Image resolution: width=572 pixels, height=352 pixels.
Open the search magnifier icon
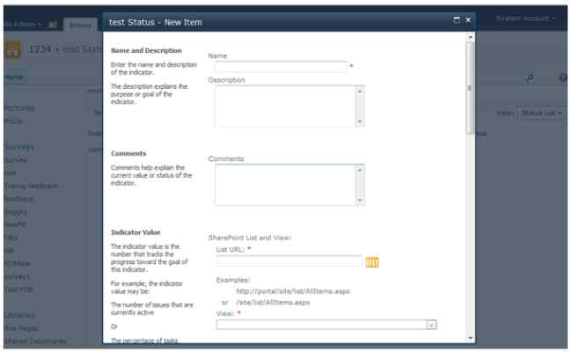click(x=530, y=77)
